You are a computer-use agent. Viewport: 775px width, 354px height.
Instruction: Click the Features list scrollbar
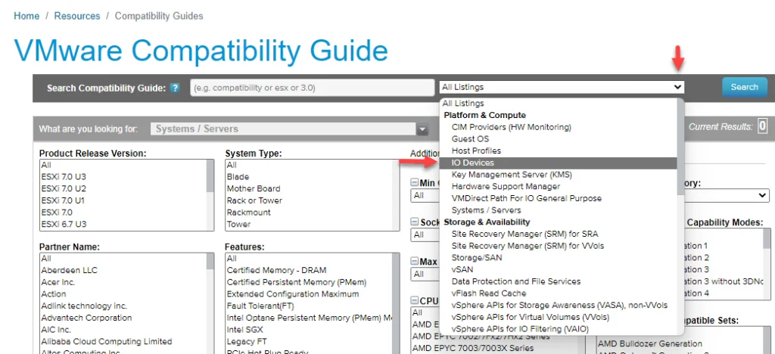click(395, 303)
